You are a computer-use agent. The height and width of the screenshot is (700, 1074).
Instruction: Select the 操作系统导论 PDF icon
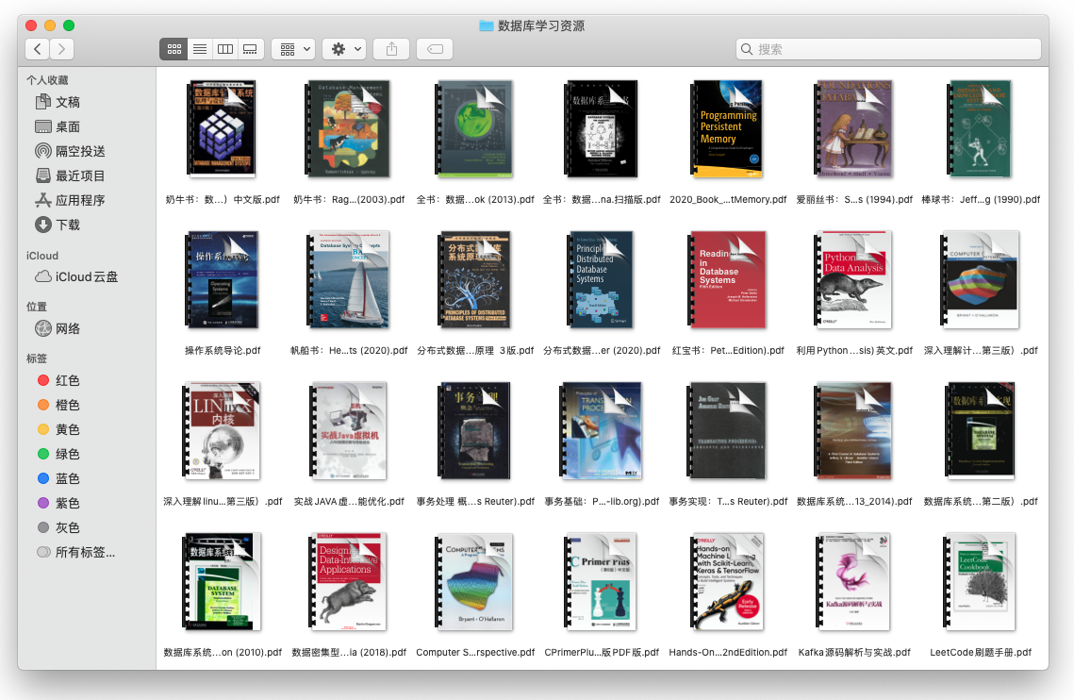223,280
